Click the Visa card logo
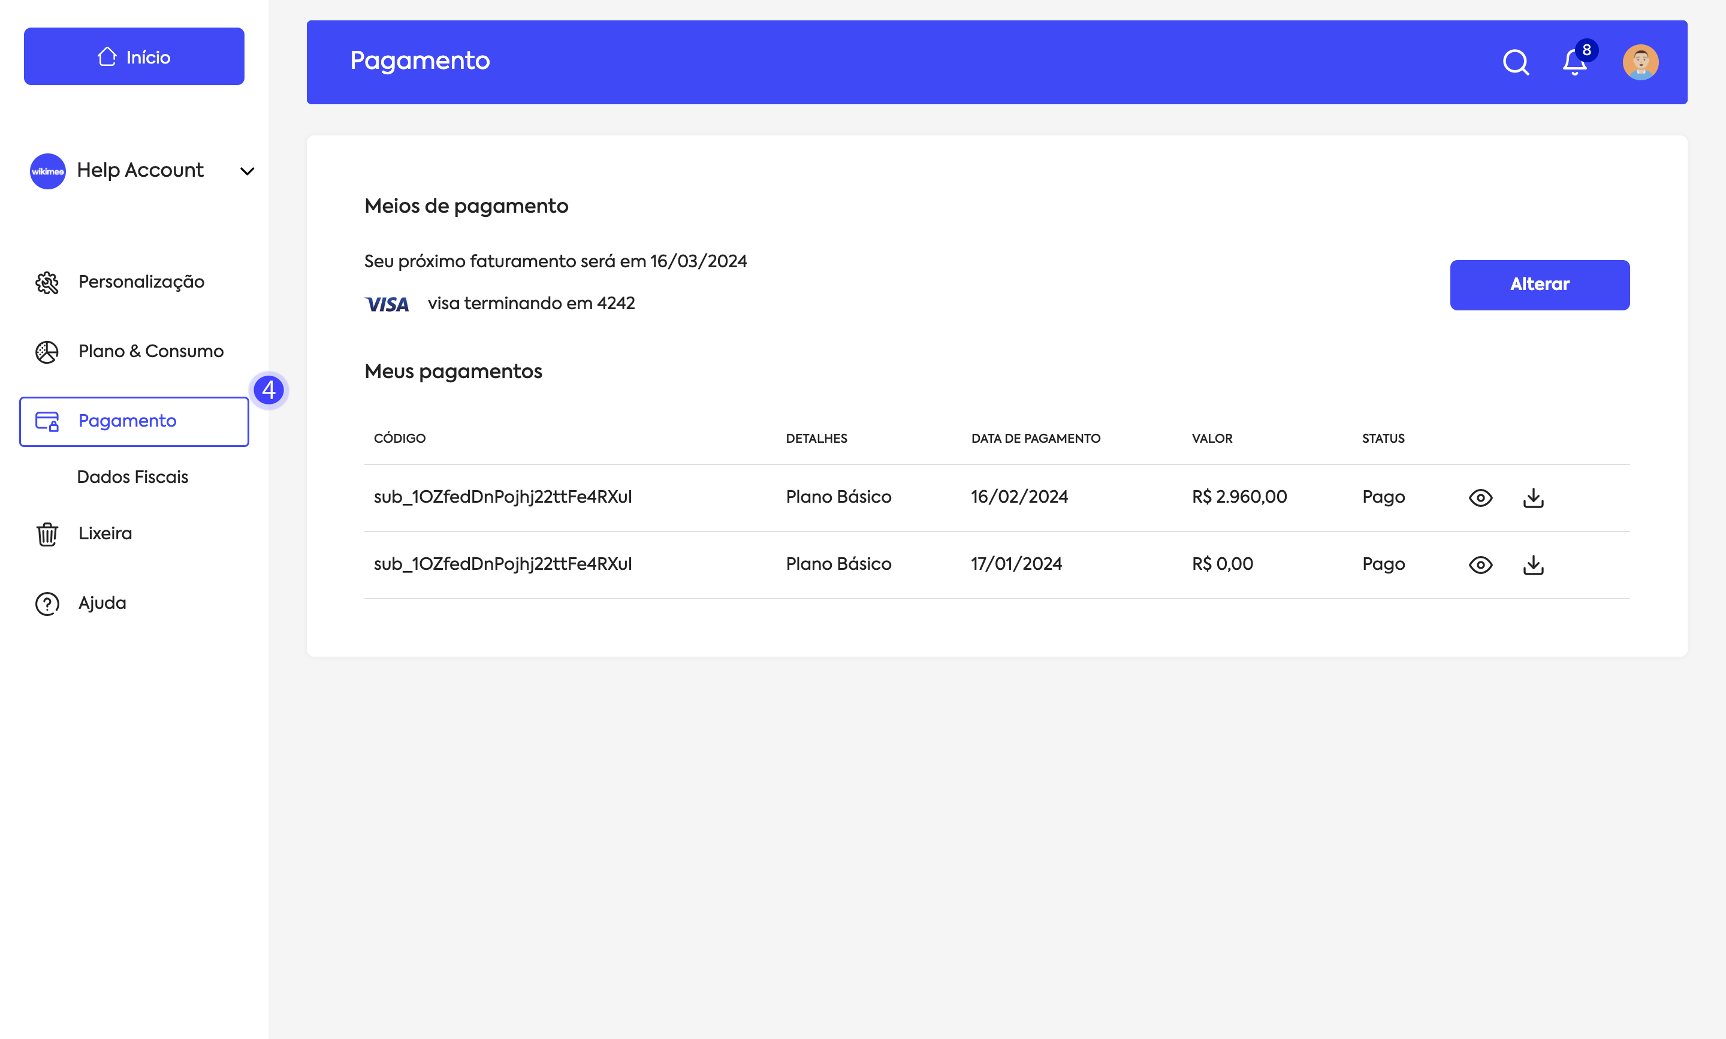The width and height of the screenshot is (1726, 1039). (x=387, y=304)
